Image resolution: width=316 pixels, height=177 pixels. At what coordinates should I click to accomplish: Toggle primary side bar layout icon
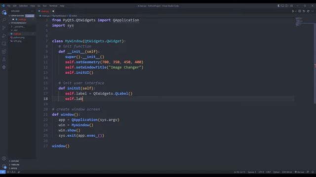(279, 6)
